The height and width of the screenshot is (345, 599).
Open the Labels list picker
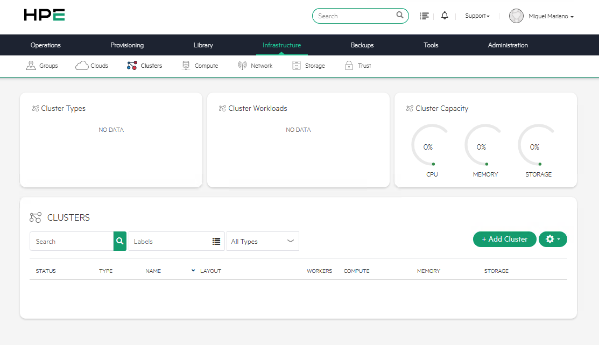pyautogui.click(x=216, y=241)
